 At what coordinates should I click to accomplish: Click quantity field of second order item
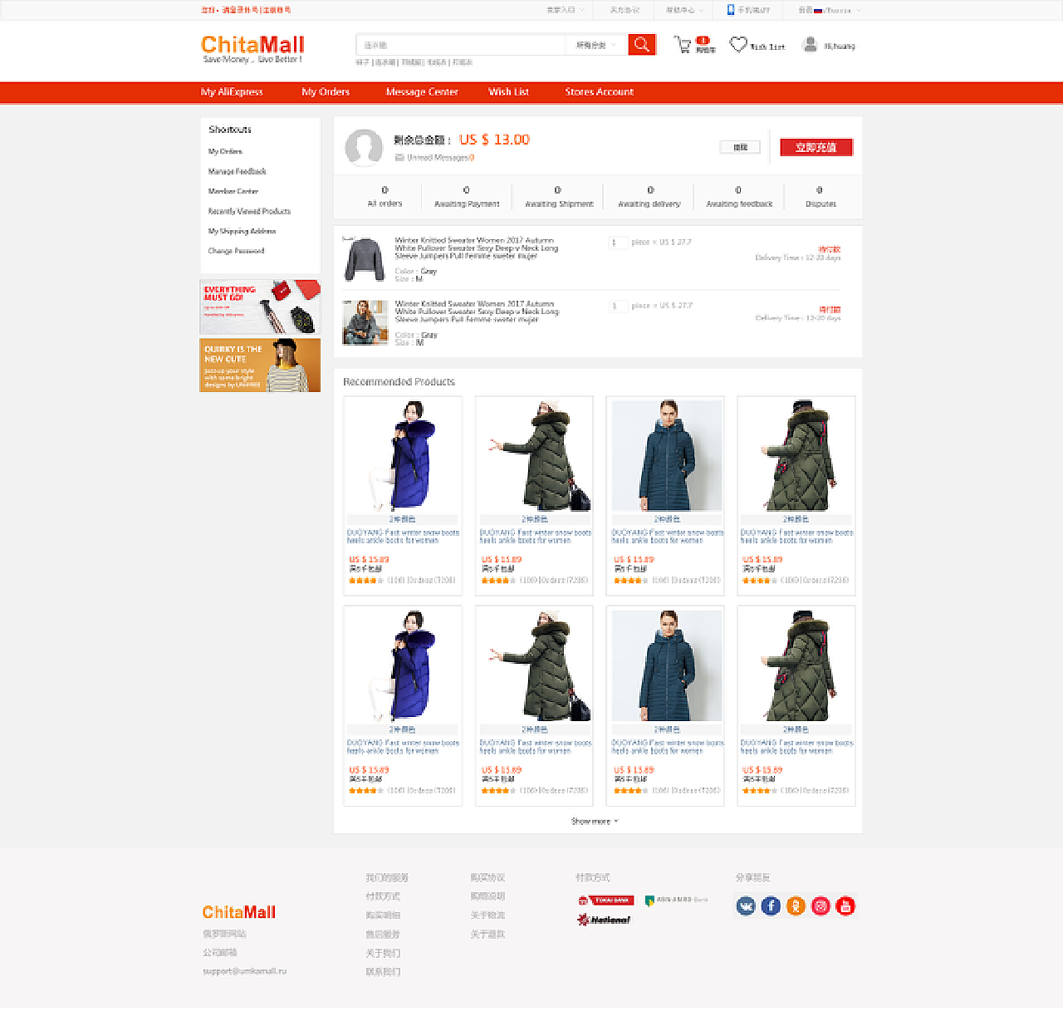pyautogui.click(x=618, y=306)
